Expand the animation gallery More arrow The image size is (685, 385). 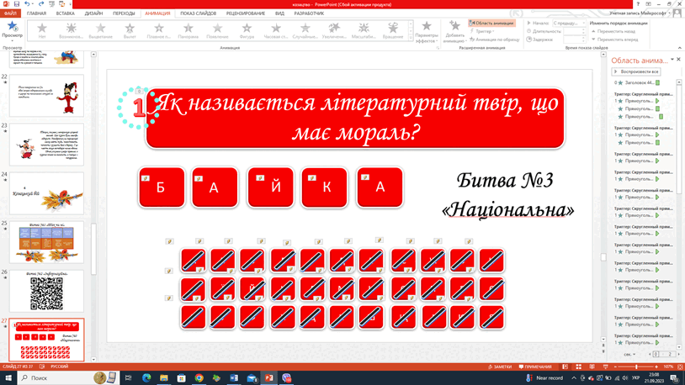click(x=410, y=39)
